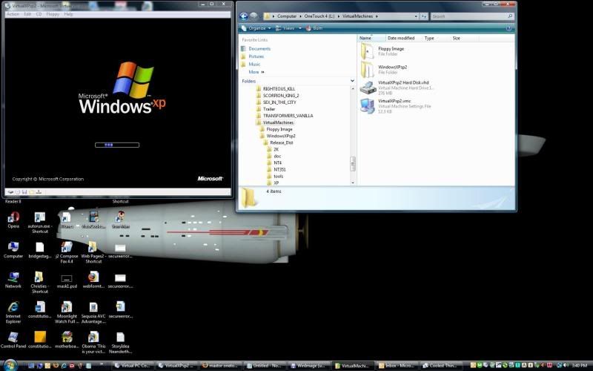Select the Computer desktop icon
Viewport: 593px width, 371px height.
(x=13, y=250)
